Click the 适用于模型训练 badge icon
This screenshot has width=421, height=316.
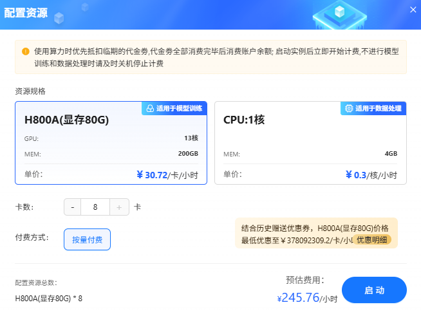[150, 109]
